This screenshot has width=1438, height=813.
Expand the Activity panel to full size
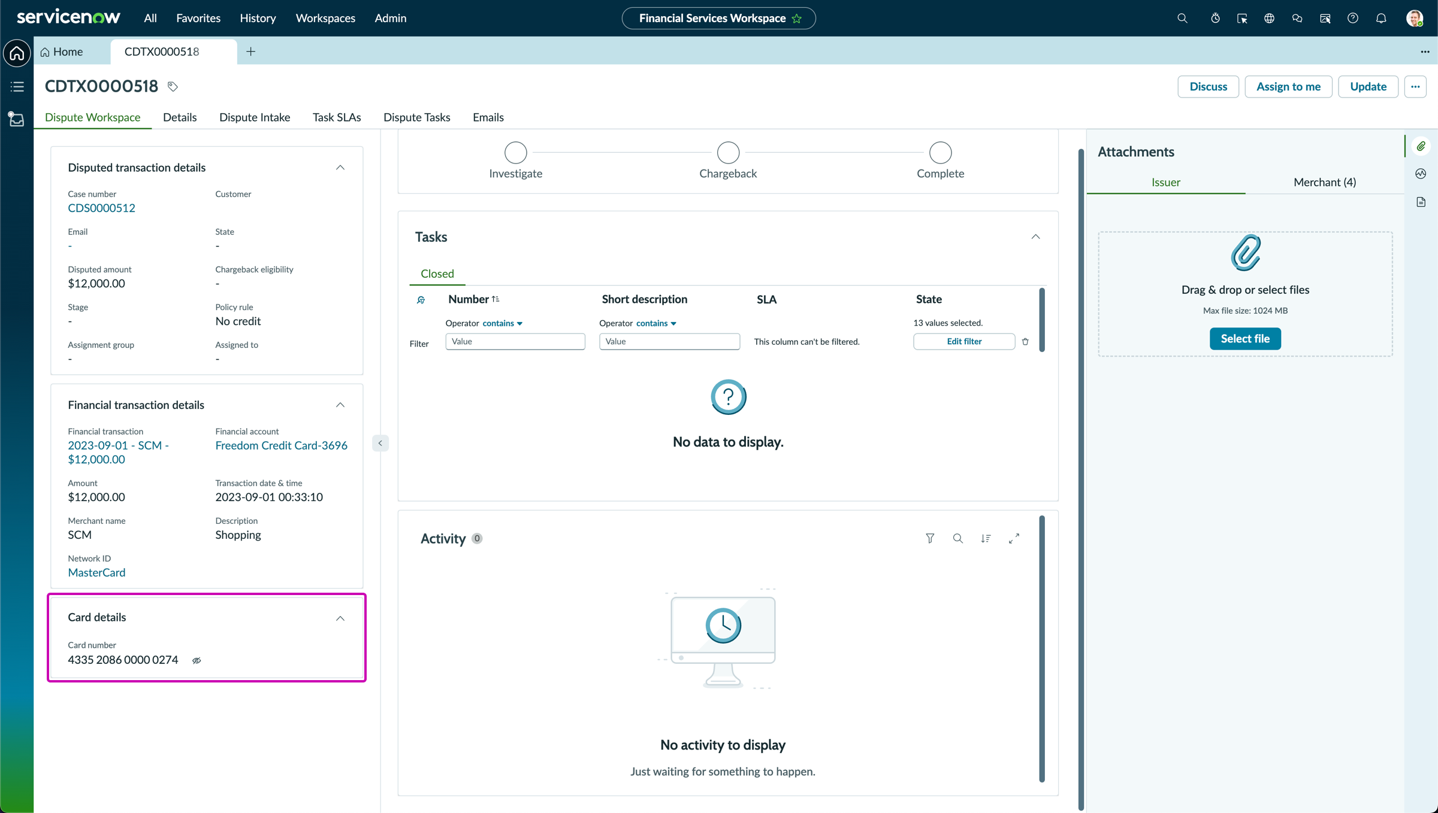click(x=1014, y=538)
